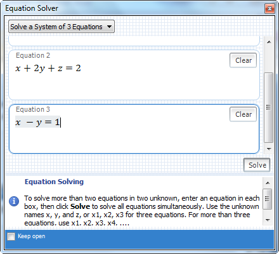Click the partially visible Equation 1 box
Screen dimensions: 279x254
point(134,41)
